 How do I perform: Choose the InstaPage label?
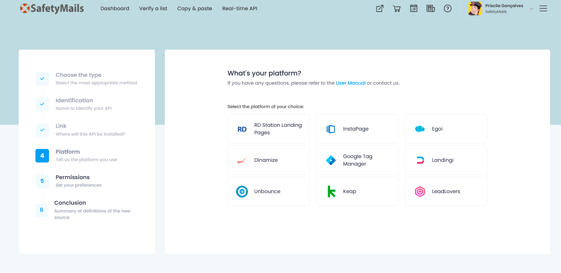(x=356, y=129)
